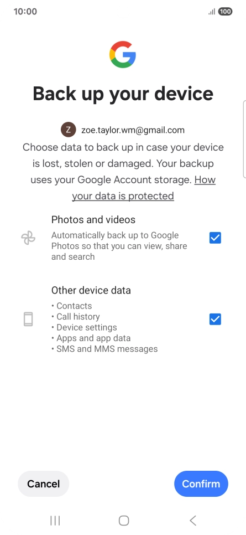Select the zoe.taylor.wm@gmail.com account
This screenshot has height=535, width=246.
click(133, 130)
